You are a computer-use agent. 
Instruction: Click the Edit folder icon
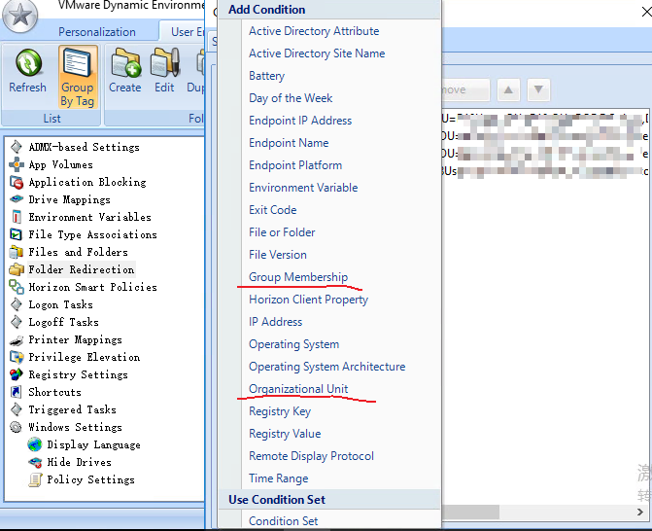(x=165, y=63)
